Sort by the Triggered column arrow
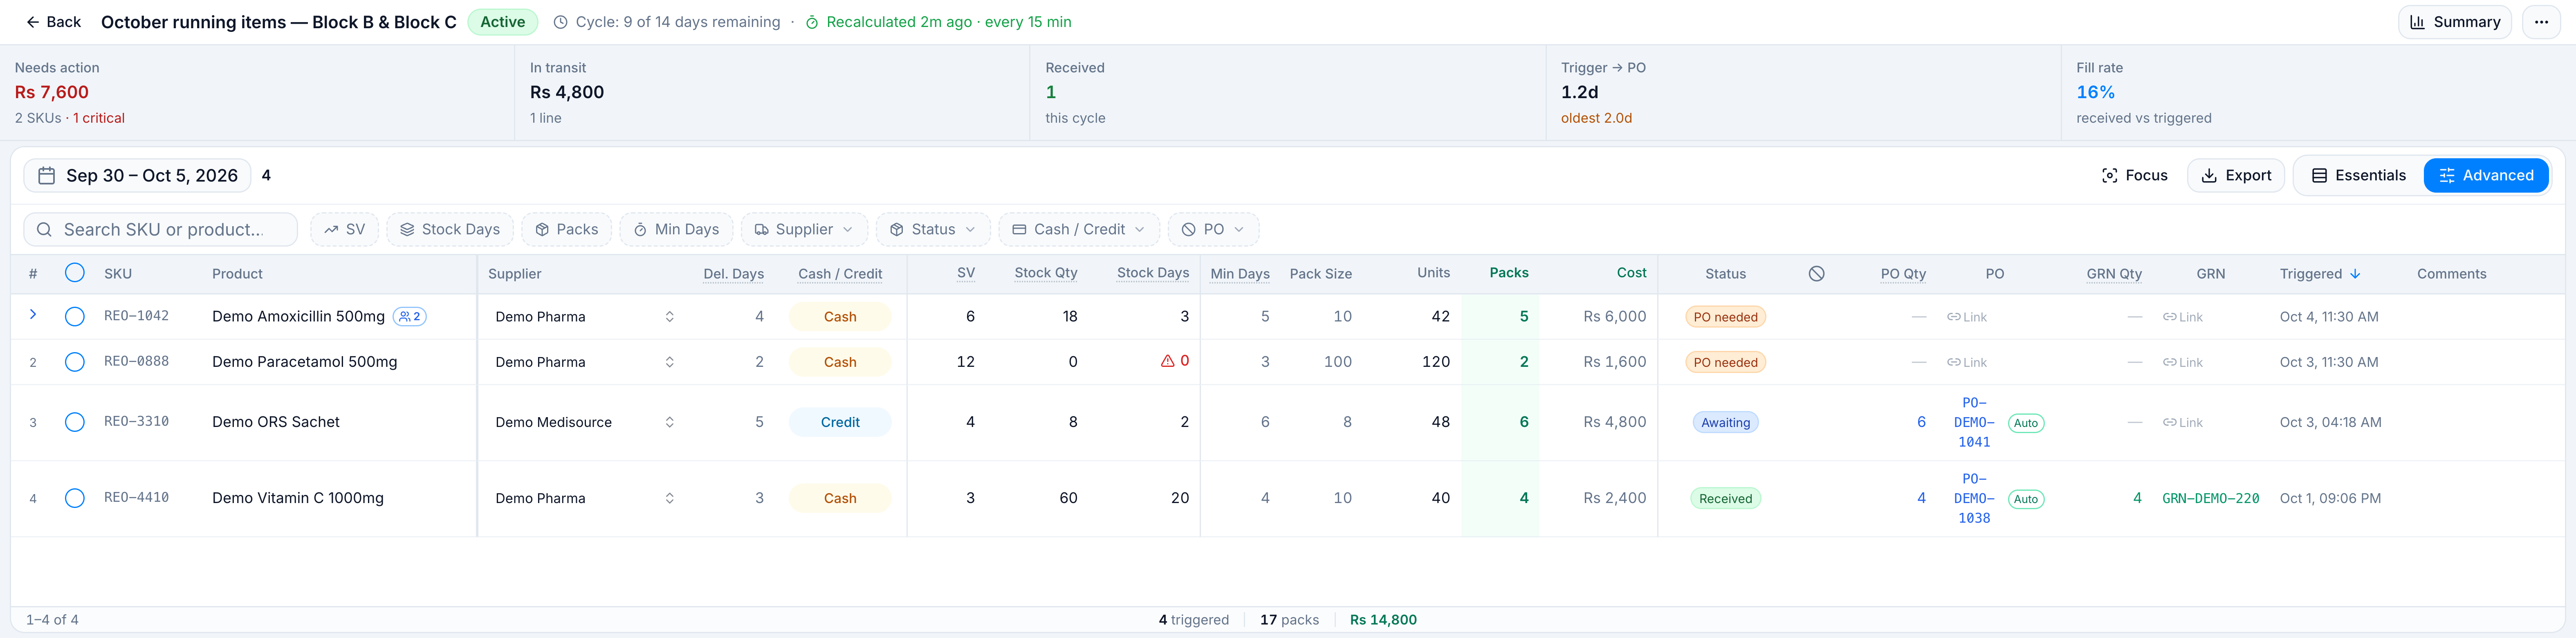 (2355, 274)
